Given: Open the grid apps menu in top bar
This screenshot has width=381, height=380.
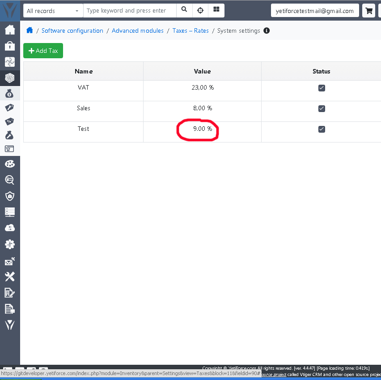Looking at the screenshot, I should (216, 10).
